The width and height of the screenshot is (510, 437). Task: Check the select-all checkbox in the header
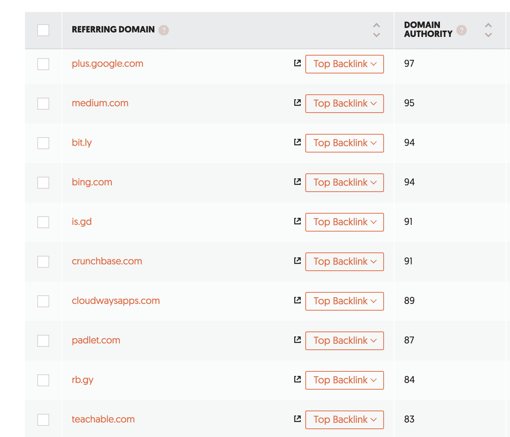point(43,30)
